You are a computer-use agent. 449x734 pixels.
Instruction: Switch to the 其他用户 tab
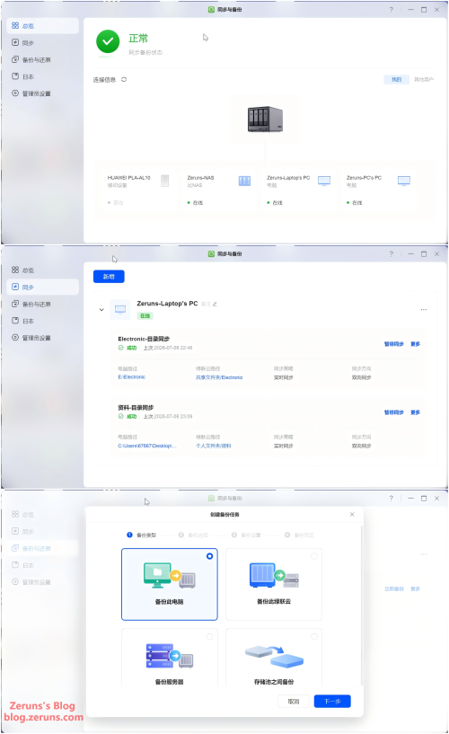coord(424,80)
